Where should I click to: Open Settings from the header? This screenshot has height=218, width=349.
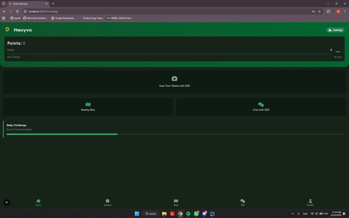pyautogui.click(x=335, y=30)
